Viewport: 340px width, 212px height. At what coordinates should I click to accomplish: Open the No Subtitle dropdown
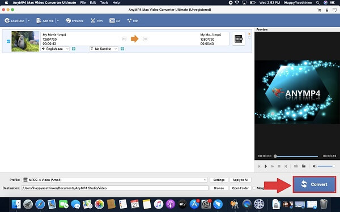click(x=104, y=49)
